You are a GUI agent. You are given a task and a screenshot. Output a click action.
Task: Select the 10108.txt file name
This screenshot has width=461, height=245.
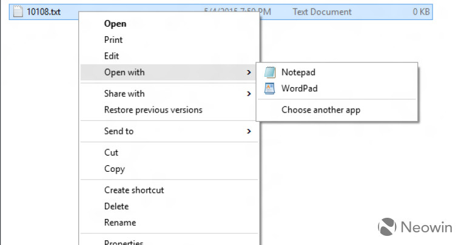pos(44,12)
